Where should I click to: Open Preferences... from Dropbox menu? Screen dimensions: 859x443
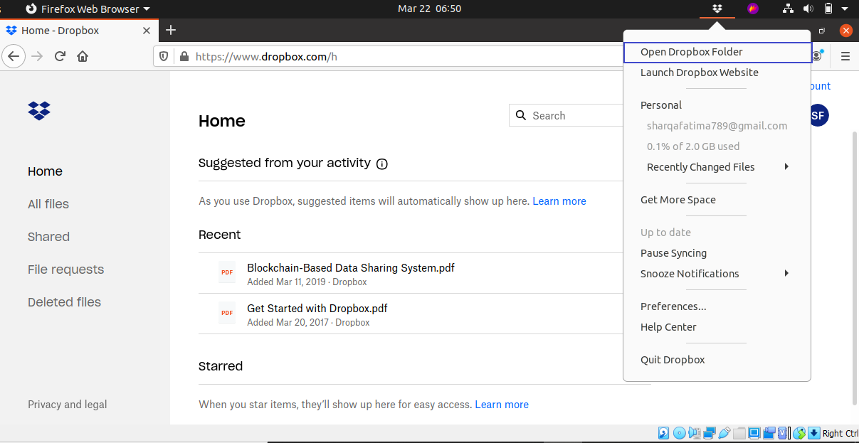coord(717,306)
